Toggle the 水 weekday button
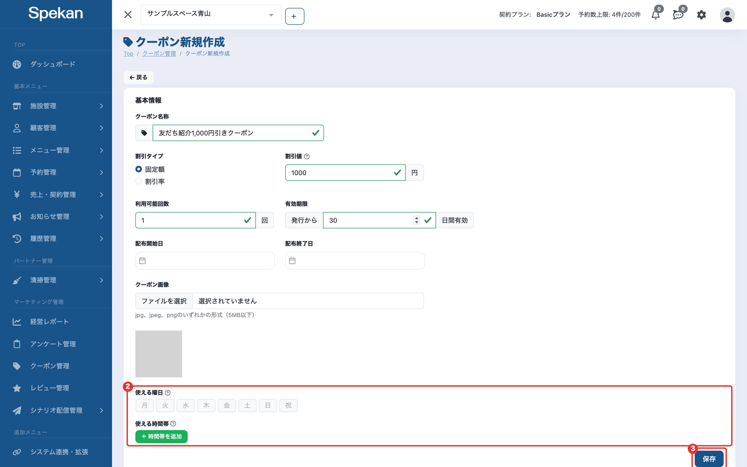 click(186, 405)
